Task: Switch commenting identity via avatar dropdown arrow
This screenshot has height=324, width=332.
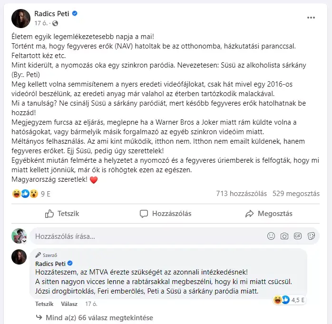Action: [x=24, y=241]
